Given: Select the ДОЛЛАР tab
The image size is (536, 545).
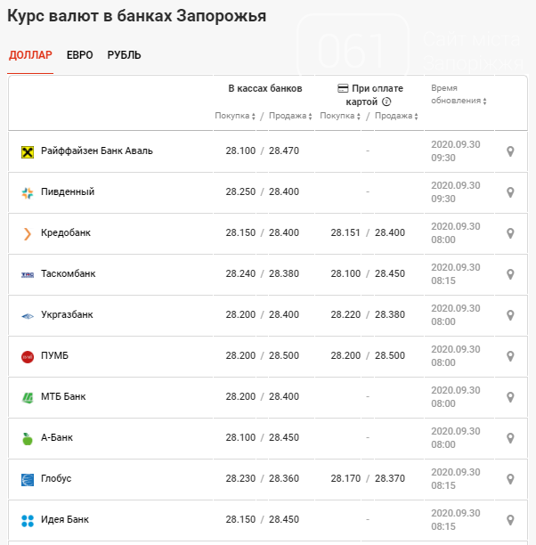Looking at the screenshot, I should [30, 55].
